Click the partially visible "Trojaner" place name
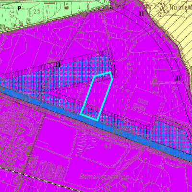 pyautogui.click(x=180, y=7)
